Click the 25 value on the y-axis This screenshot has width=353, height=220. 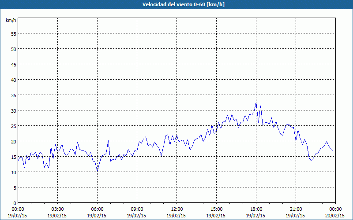(14, 126)
